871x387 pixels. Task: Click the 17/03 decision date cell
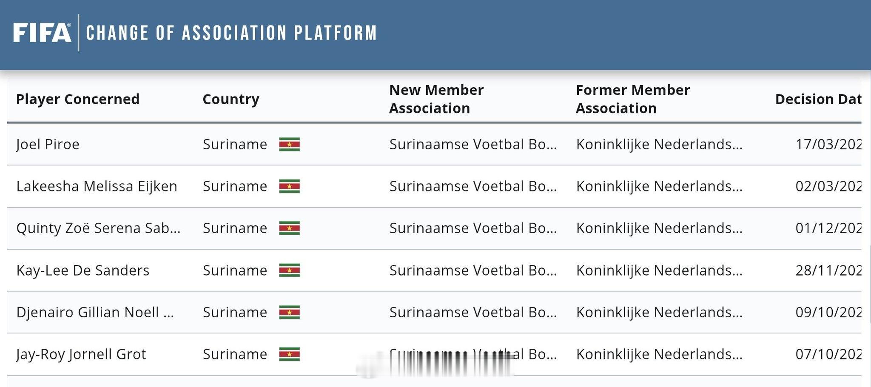pos(828,145)
